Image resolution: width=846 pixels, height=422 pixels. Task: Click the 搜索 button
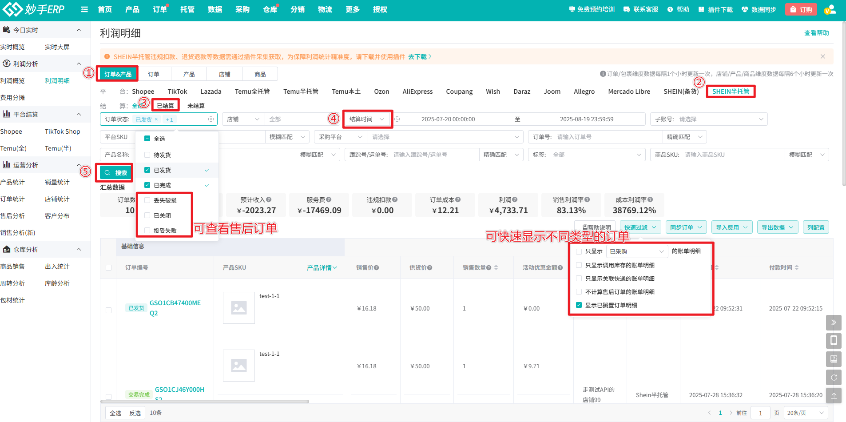point(115,173)
